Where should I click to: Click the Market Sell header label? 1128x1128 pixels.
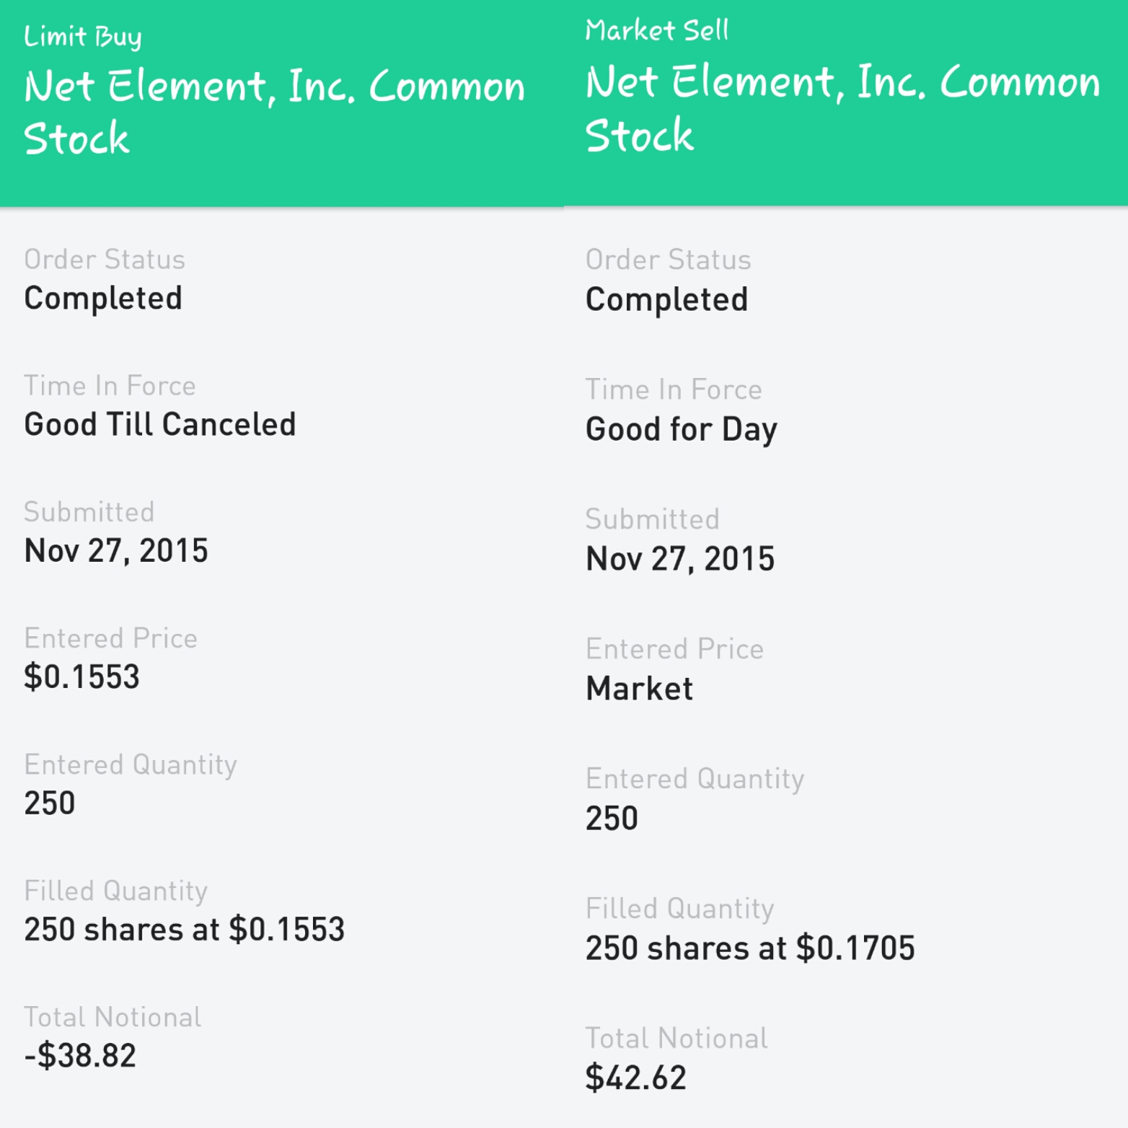pos(656,30)
